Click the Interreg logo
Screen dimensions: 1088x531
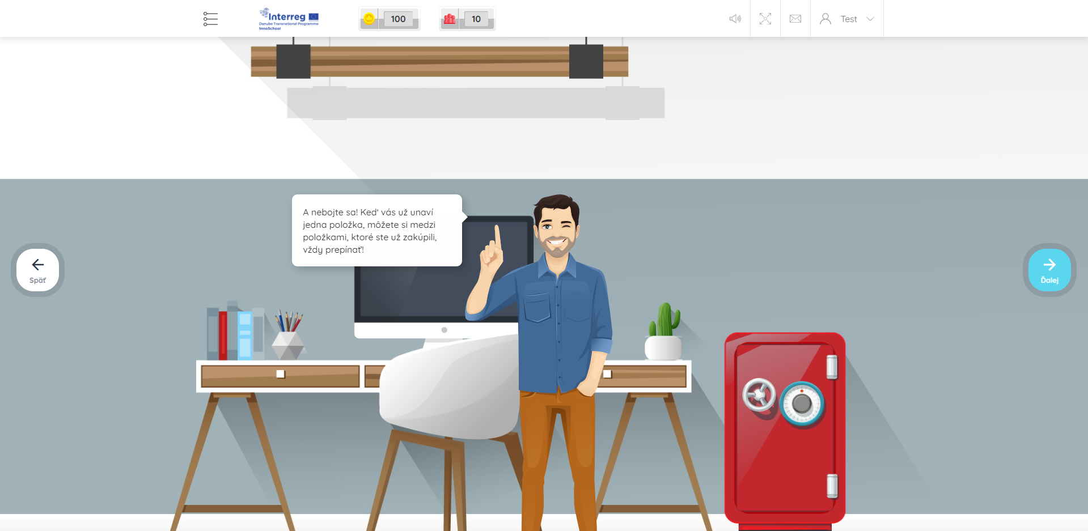pyautogui.click(x=289, y=19)
